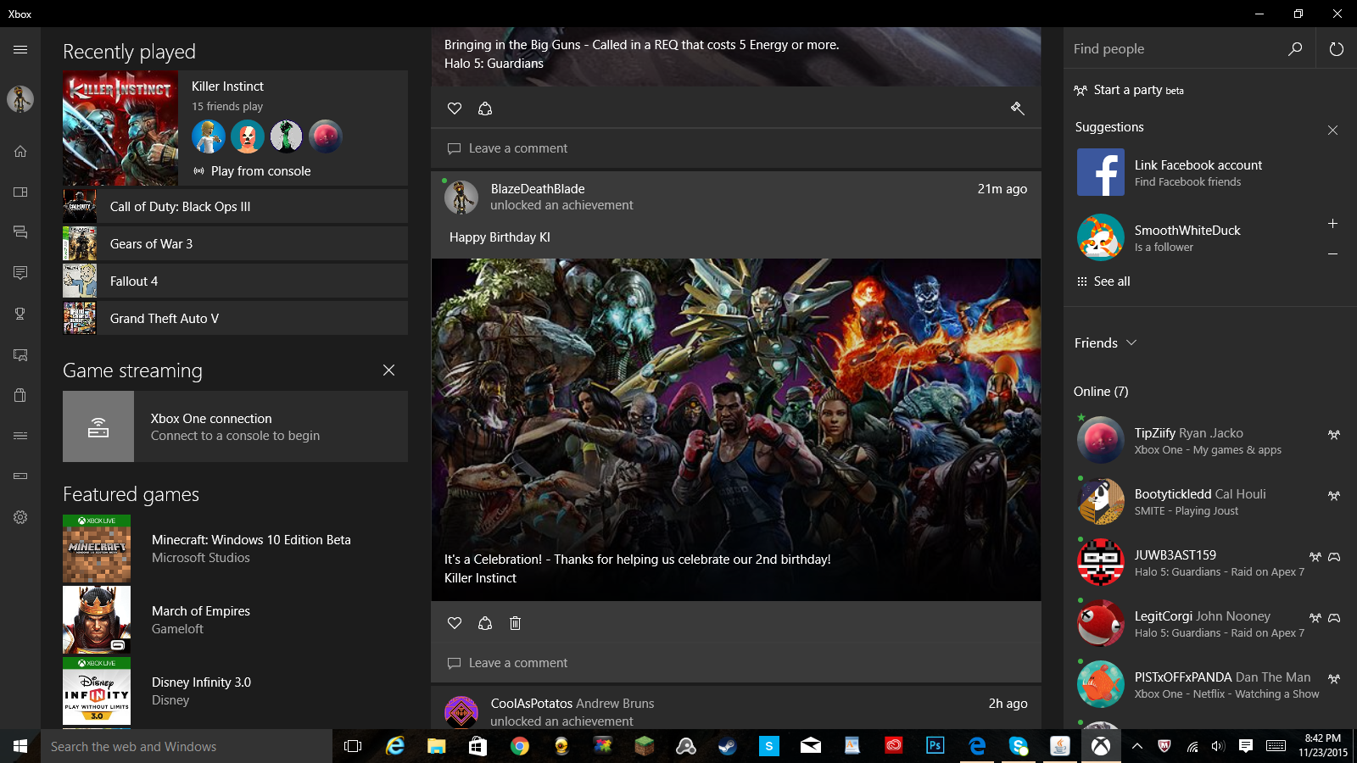The width and height of the screenshot is (1357, 763).
Task: Open Minecraft: Windows 10 Edition Beta
Action: coord(235,549)
